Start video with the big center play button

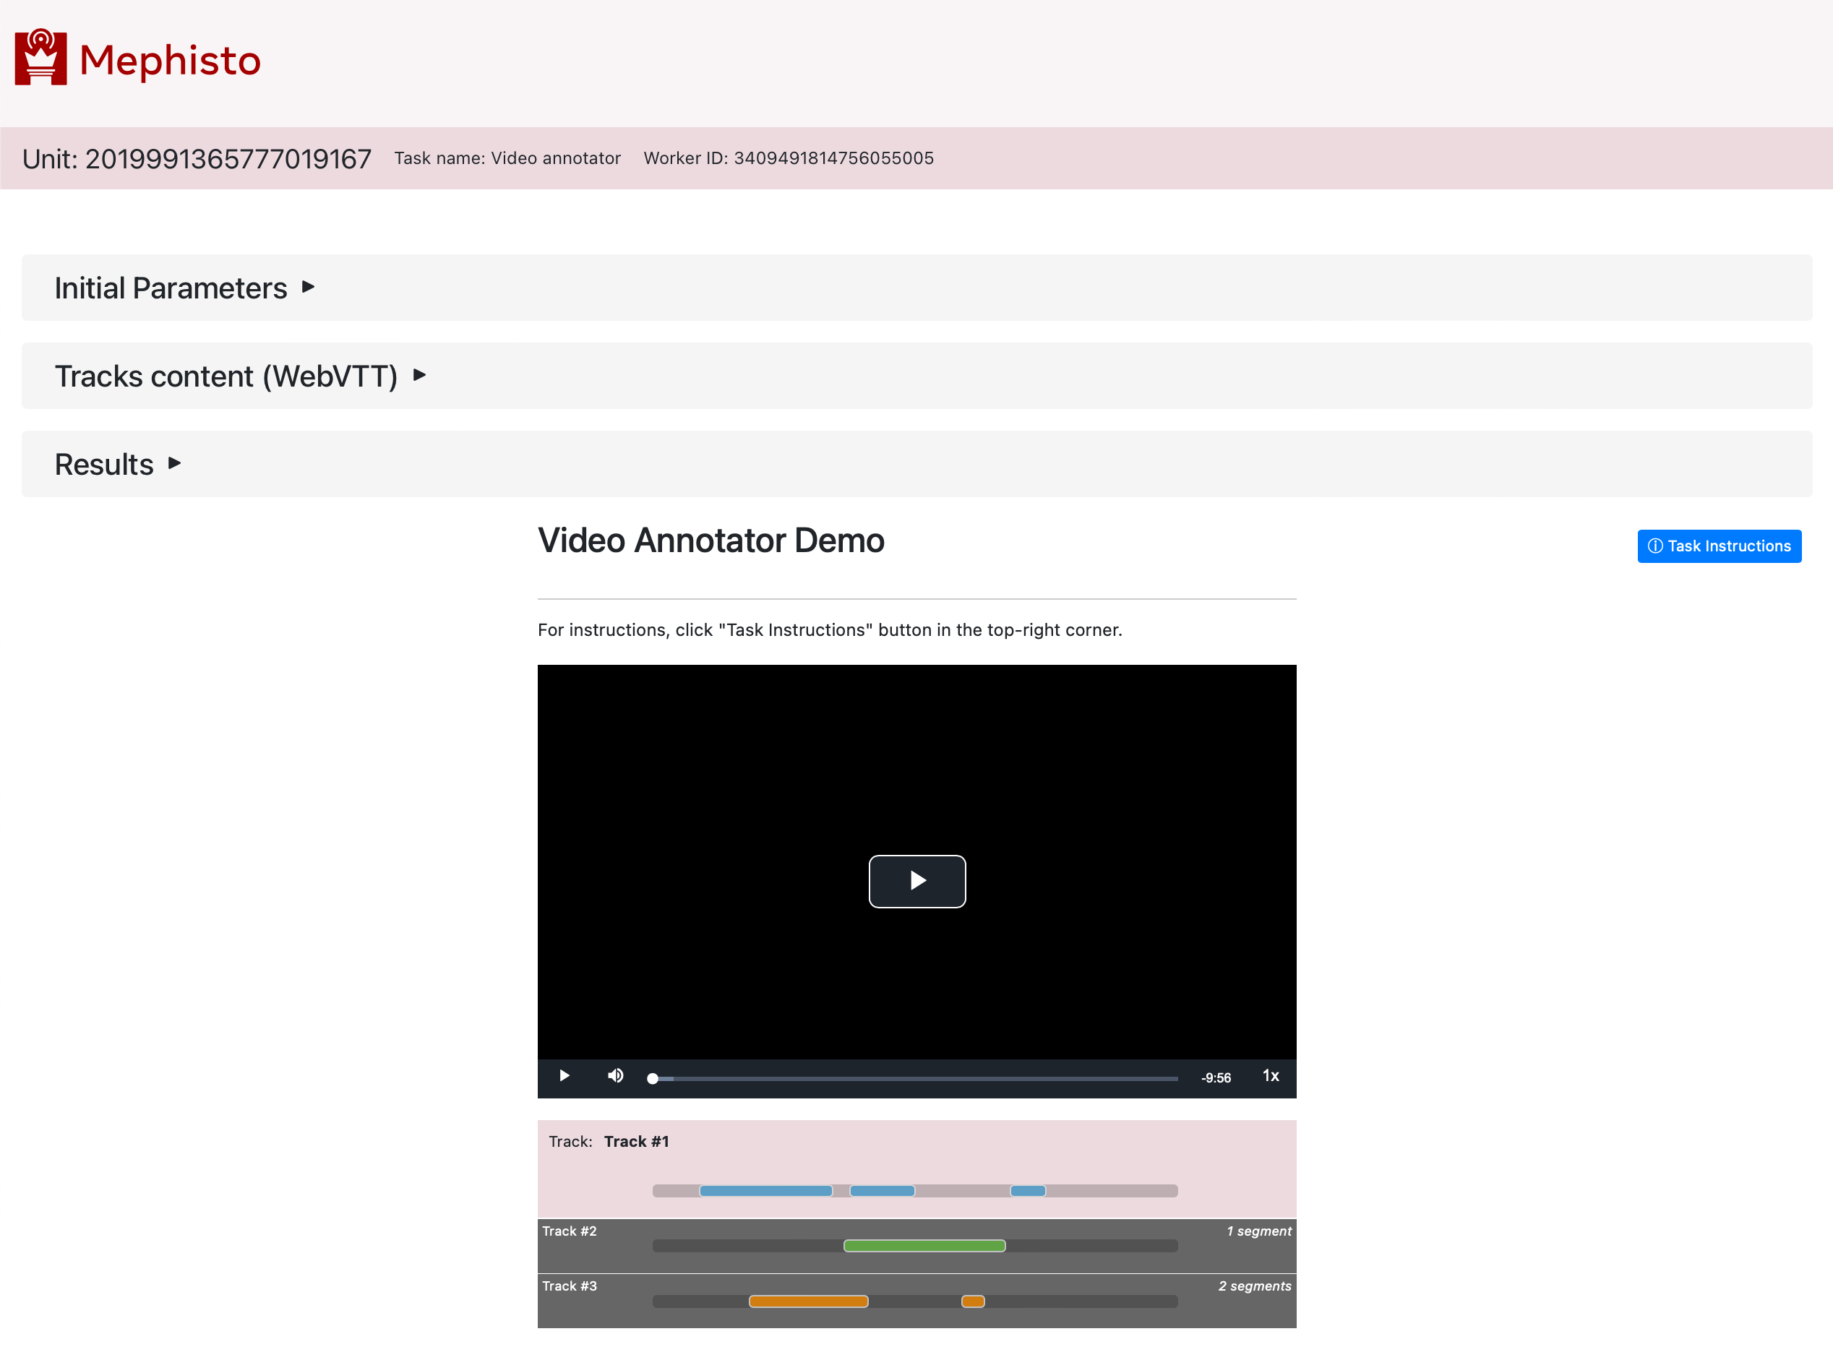click(x=916, y=881)
